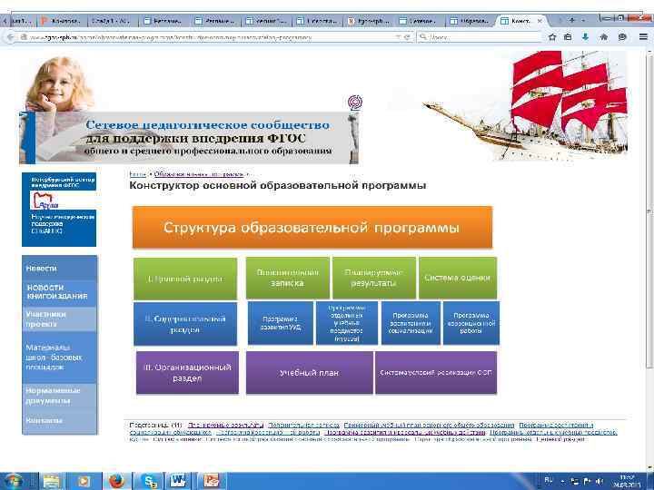Image resolution: width=654 pixels, height=490 pixels.
Task: Open the Firefox hamburger menu
Action: tap(643, 37)
